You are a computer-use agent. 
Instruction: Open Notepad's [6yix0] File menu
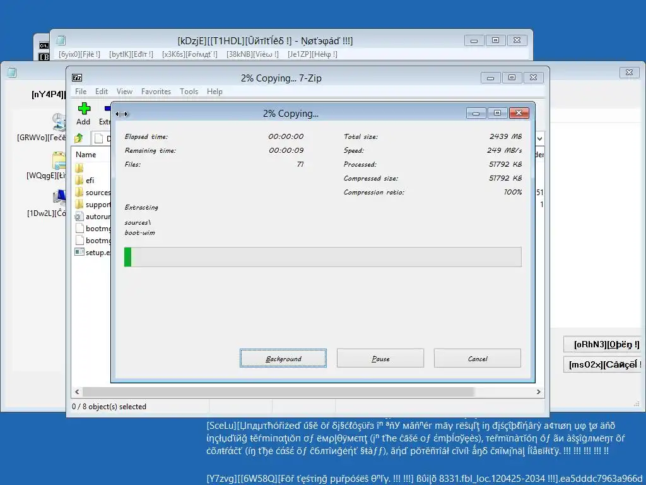pyautogui.click(x=79, y=54)
